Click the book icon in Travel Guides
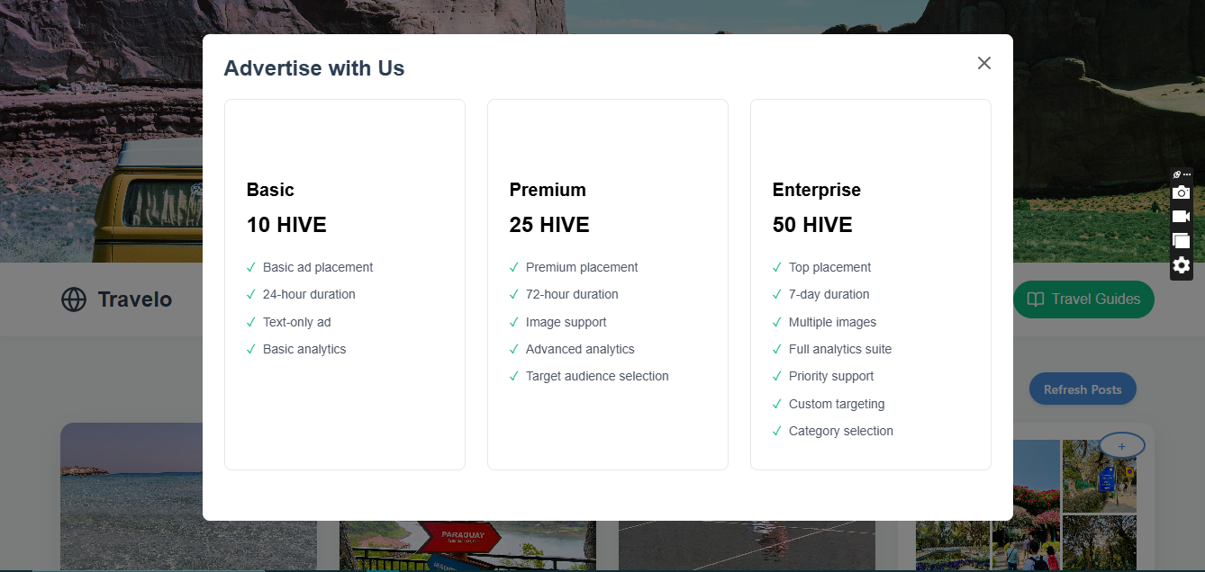 tap(1037, 299)
